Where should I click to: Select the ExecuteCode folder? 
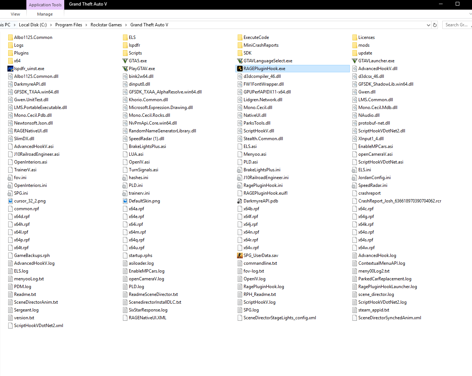point(256,37)
